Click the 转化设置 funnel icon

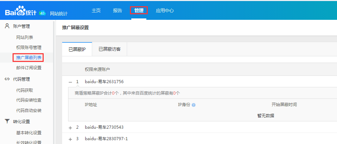(x=7, y=121)
